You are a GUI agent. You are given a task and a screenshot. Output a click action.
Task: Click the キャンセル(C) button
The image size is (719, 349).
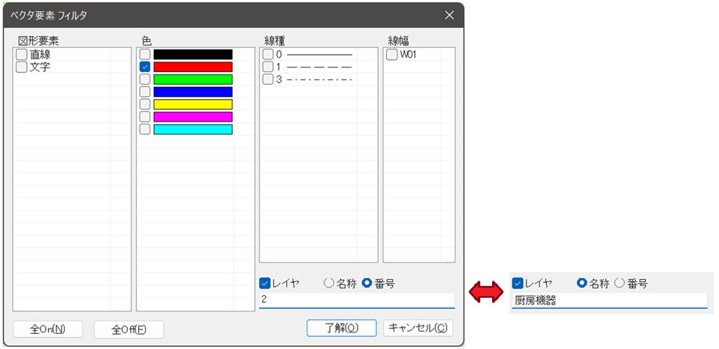tap(418, 328)
